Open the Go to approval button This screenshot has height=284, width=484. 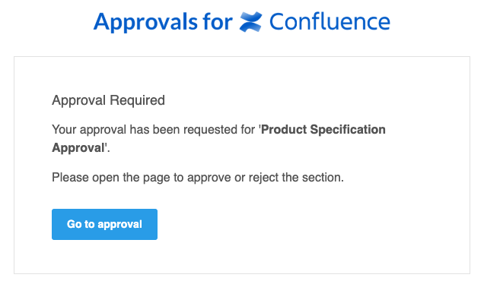pyautogui.click(x=105, y=224)
